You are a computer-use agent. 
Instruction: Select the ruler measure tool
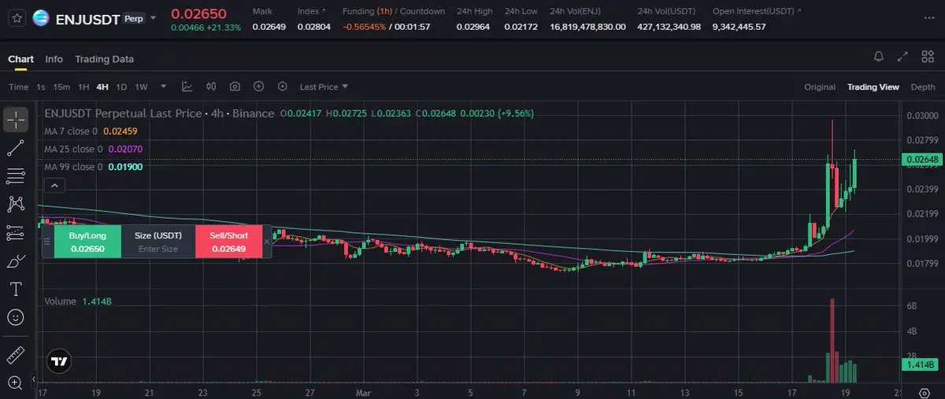click(x=15, y=355)
